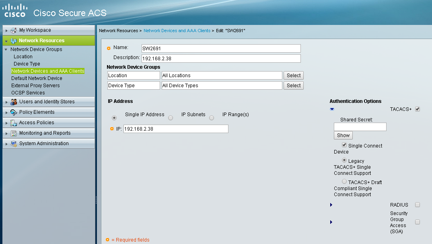Screen dimensions: 432x244
Task: Open System Administration menu
Action: coord(49,144)
